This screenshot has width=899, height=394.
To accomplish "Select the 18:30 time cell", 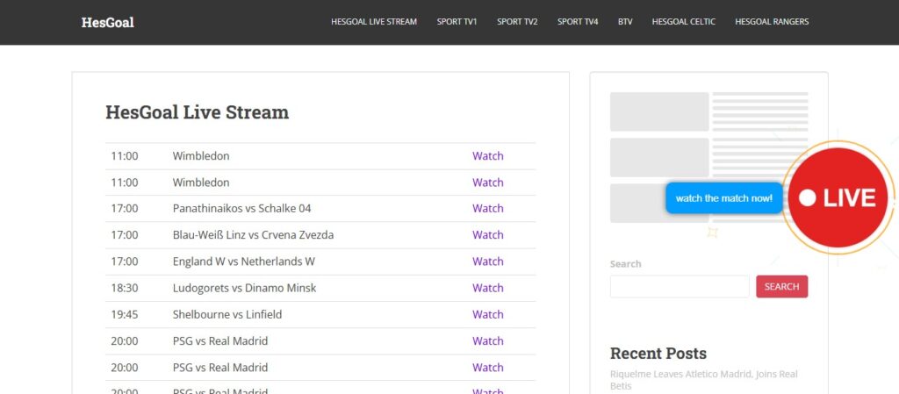I will coord(125,288).
